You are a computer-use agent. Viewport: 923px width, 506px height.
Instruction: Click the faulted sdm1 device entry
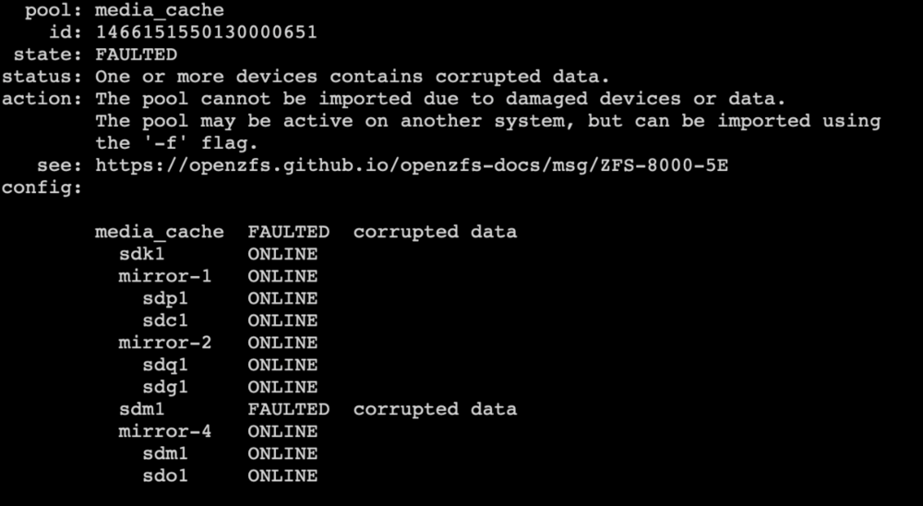pyautogui.click(x=142, y=409)
